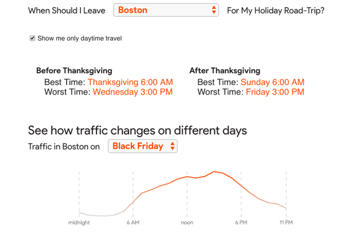Click traffic line near 6 AM rise
The width and height of the screenshot is (355, 234).
pos(133,202)
